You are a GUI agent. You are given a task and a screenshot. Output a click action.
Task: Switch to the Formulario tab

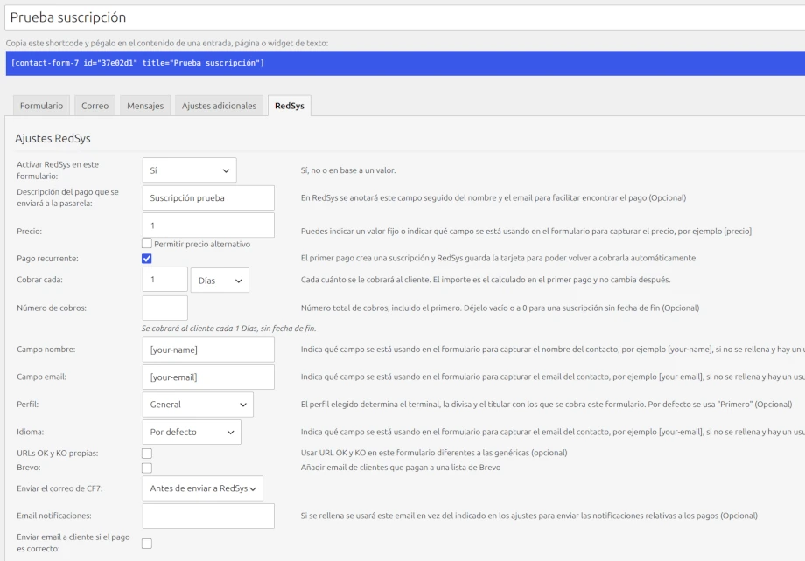click(42, 106)
